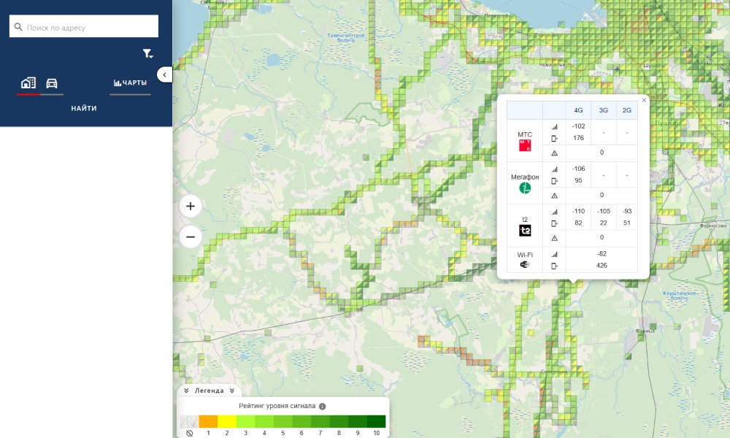The image size is (730, 438).
Task: Select the car driving mode icon
Action: 52,83
